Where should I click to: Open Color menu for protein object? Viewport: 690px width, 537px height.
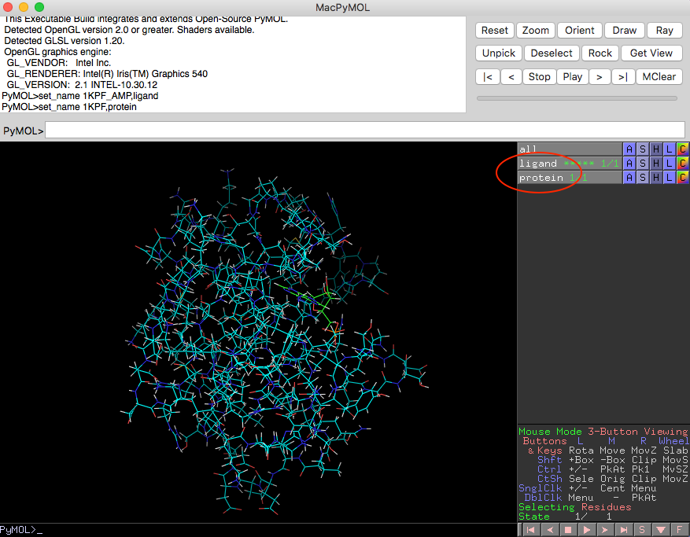click(x=682, y=177)
